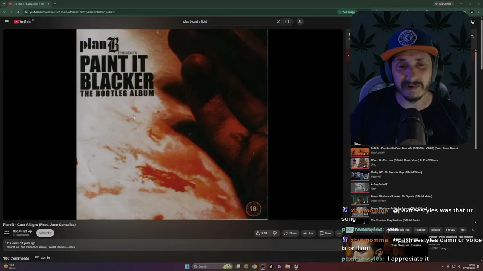
Task: Click the magnifier search button
Action: [287, 22]
